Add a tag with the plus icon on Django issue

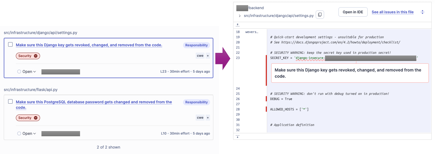coord(208,56)
